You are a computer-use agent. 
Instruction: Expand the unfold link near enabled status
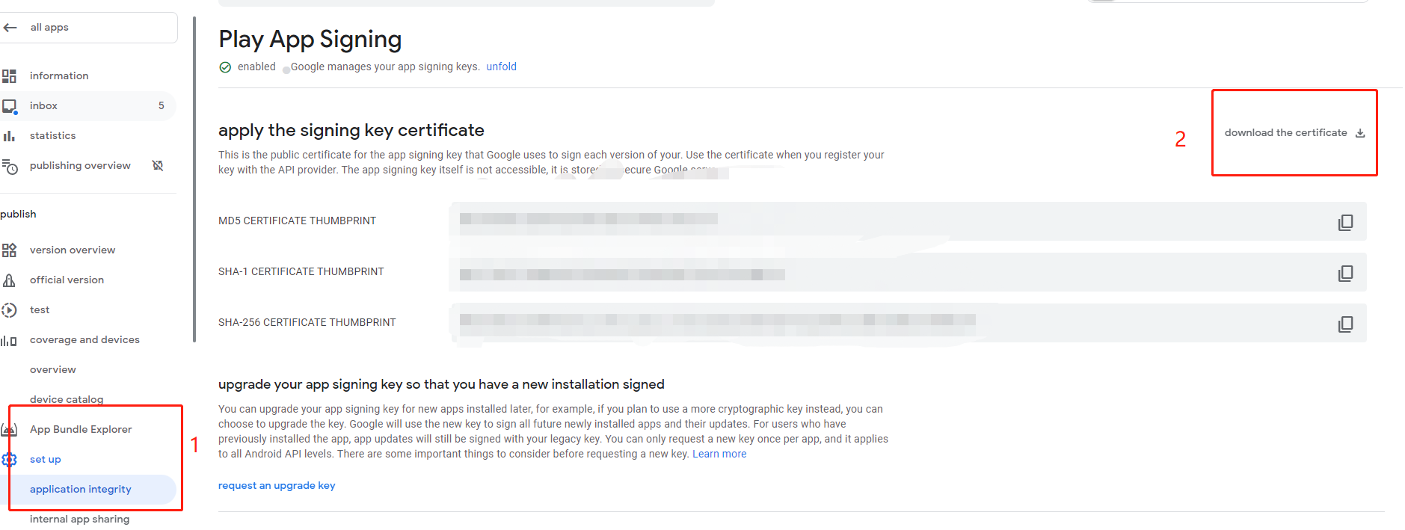click(501, 67)
